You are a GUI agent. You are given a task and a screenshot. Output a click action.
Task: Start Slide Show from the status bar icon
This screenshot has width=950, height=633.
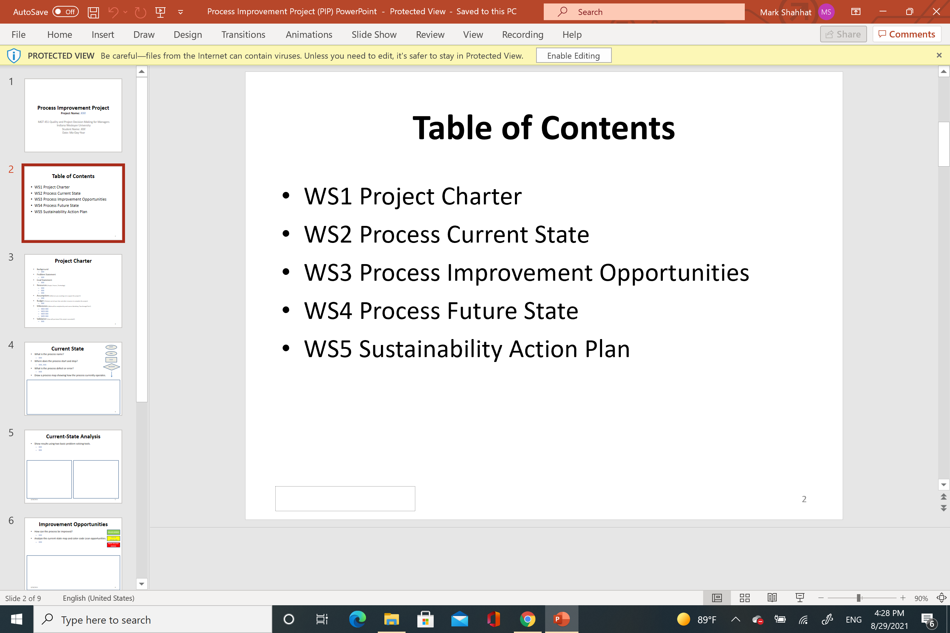coord(800,598)
